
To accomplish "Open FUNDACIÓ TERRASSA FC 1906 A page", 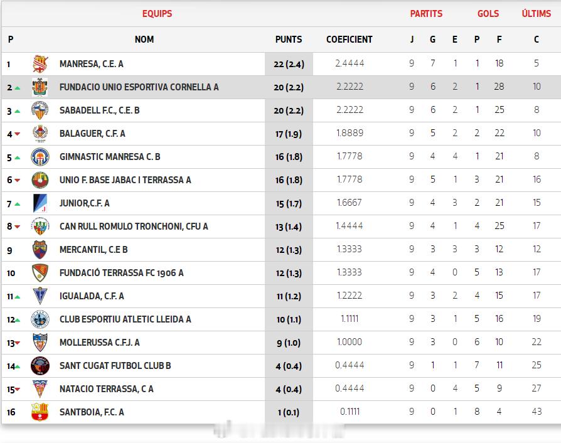I will point(121,273).
